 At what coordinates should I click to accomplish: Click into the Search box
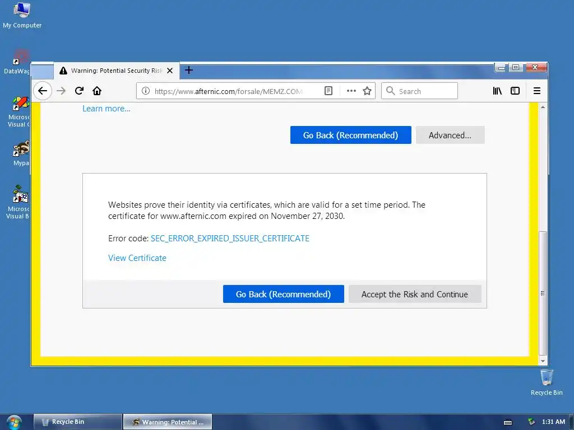pyautogui.click(x=419, y=91)
